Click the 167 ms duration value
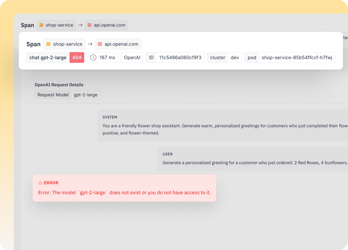Screen dimensions: 348x250 (x=107, y=58)
